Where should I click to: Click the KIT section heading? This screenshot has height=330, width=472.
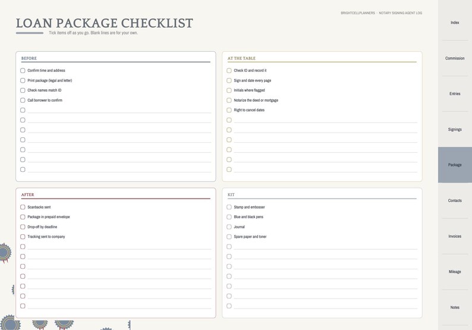[x=231, y=195]
